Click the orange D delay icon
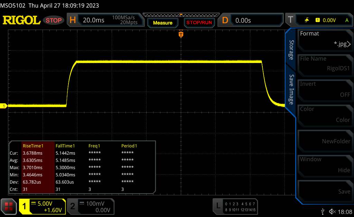354x217 pixels. (x=225, y=20)
